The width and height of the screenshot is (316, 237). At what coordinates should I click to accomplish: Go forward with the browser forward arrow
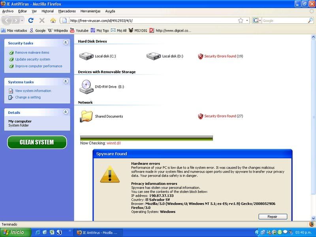click(16, 21)
